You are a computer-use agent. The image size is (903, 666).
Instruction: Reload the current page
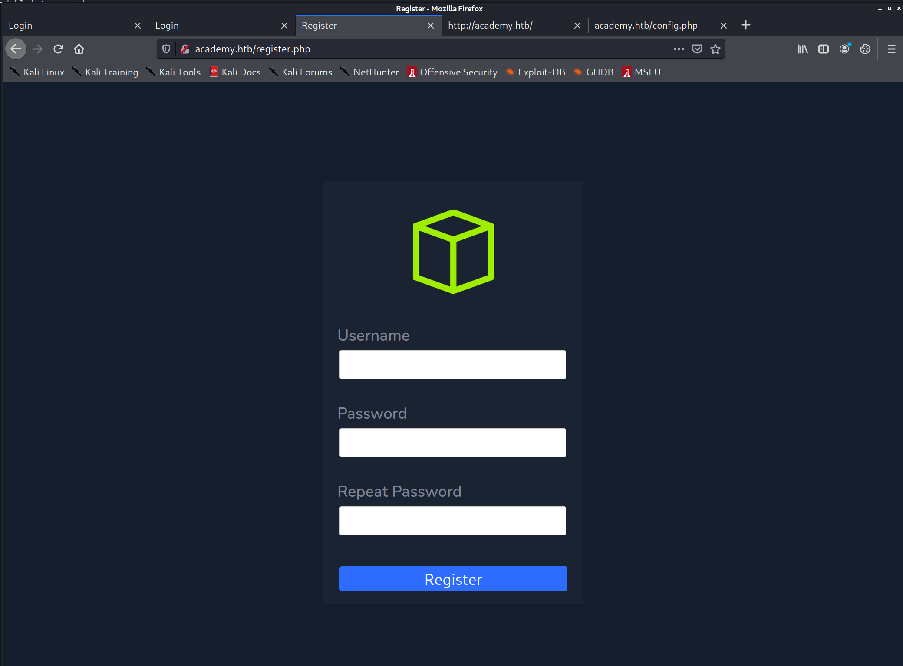[58, 49]
